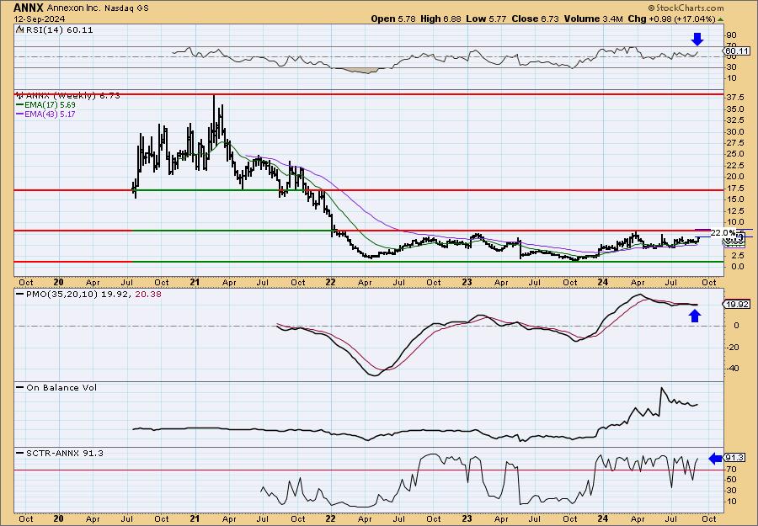Click the green EMA(17) legend line
This screenshot has width=758, height=526.
[20, 105]
